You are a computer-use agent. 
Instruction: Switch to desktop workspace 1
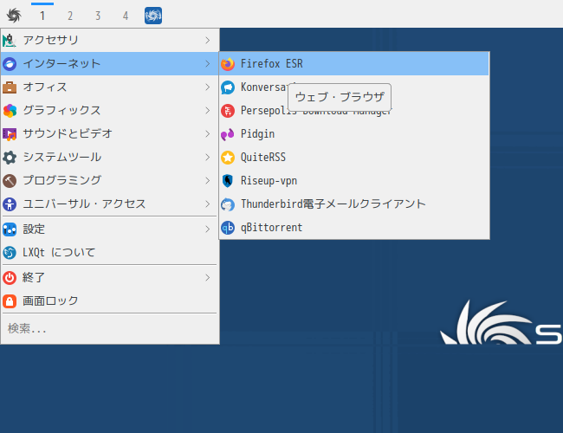click(x=42, y=16)
